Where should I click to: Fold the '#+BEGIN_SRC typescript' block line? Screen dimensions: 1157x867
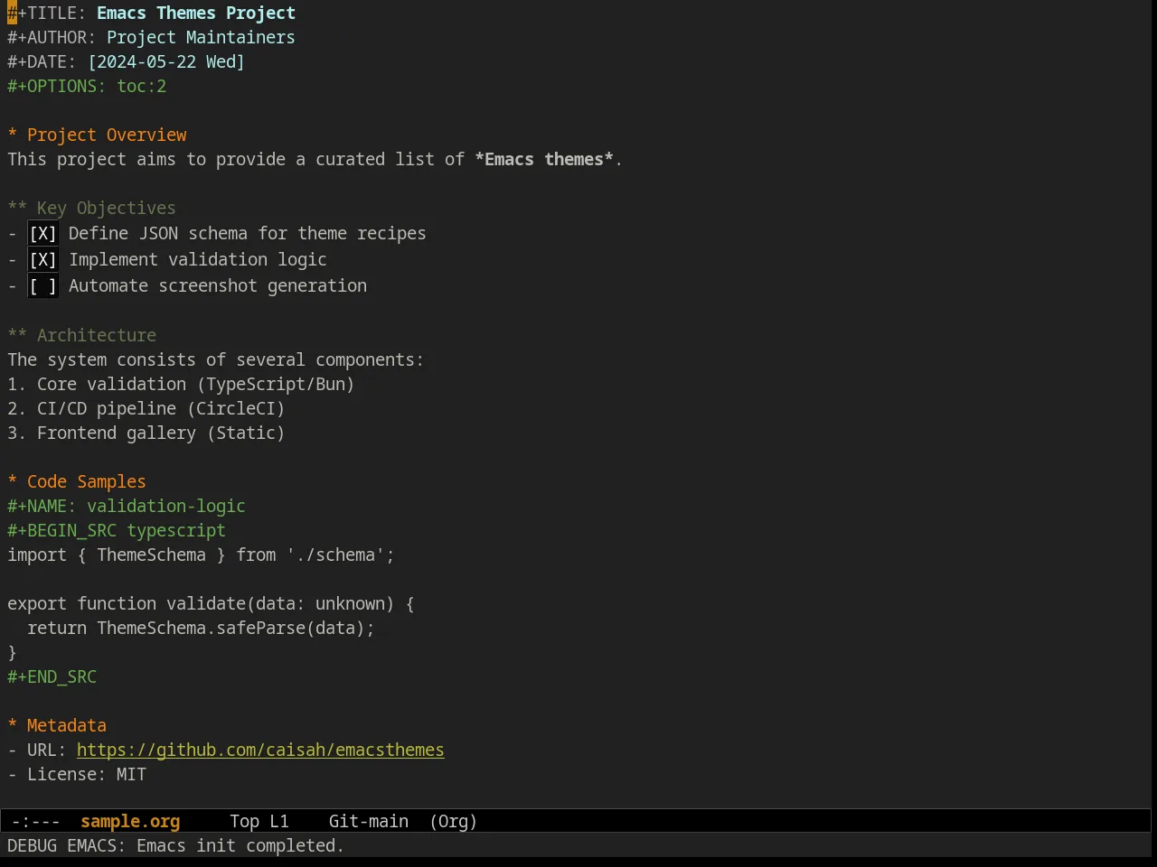click(x=117, y=530)
